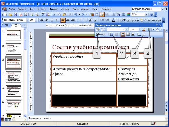
Task: Open the font size 28 dropdown
Action: pos(36,20)
